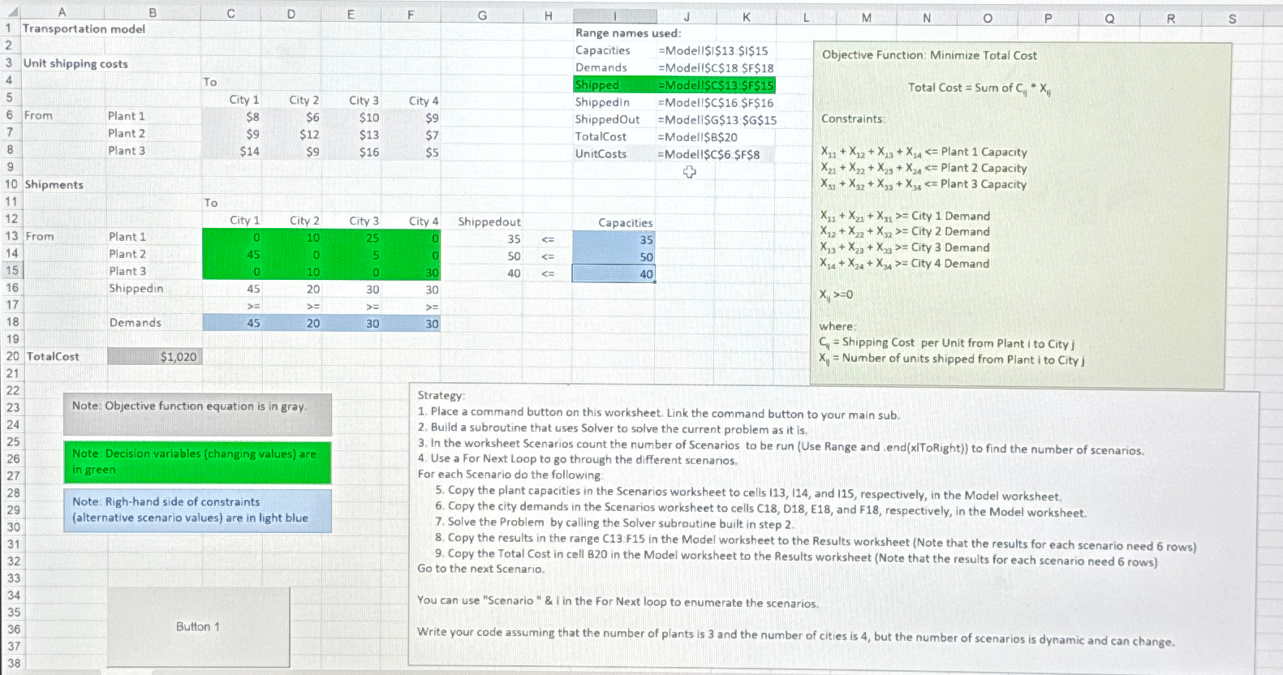This screenshot has height=675, width=1283.
Task: Select the ShippedIn entry in range names list
Action: click(x=602, y=102)
